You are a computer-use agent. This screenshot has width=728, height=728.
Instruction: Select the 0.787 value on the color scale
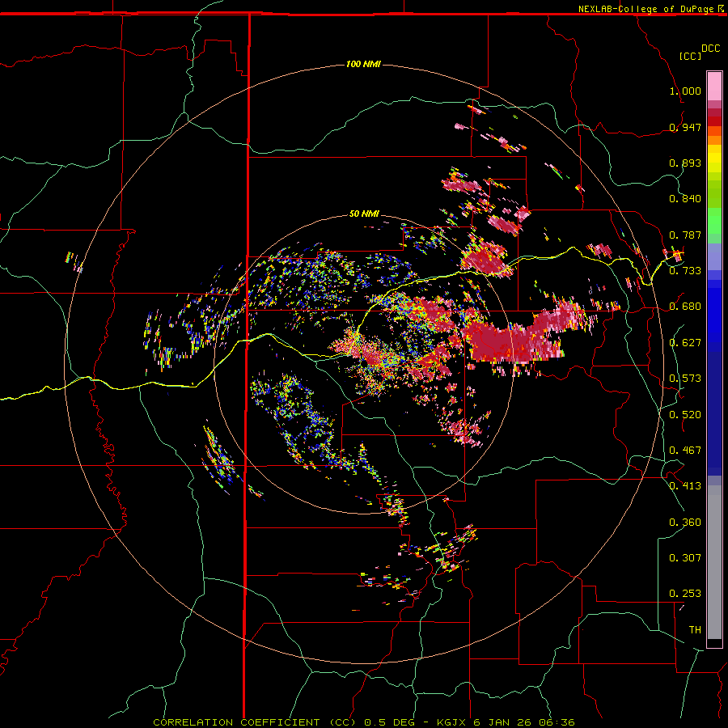click(x=685, y=235)
